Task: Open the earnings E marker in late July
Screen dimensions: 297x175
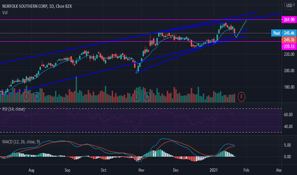Action: 26,97
